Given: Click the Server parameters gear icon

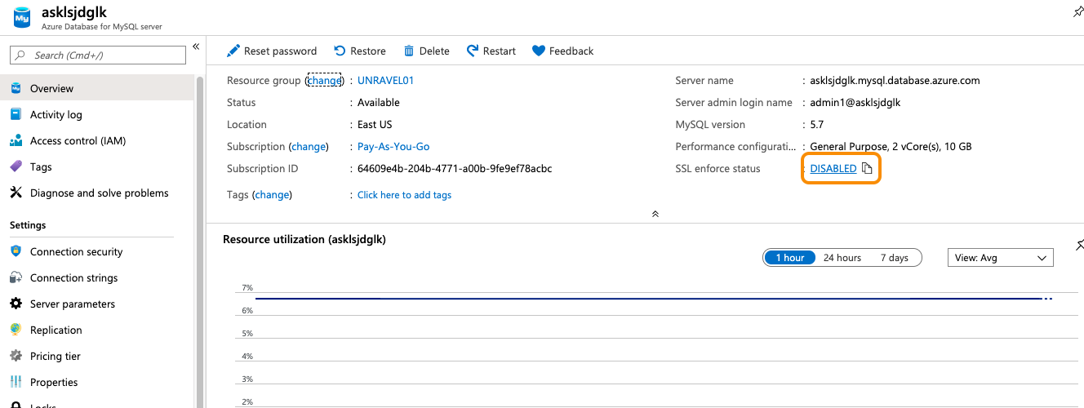Looking at the screenshot, I should point(16,304).
